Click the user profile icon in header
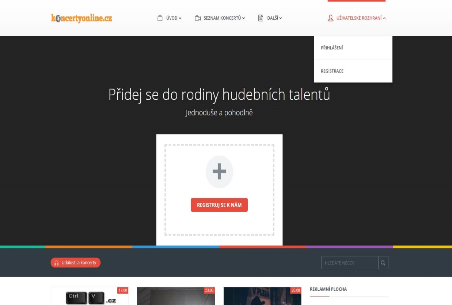Viewport: 452px width, 305px height. (331, 18)
